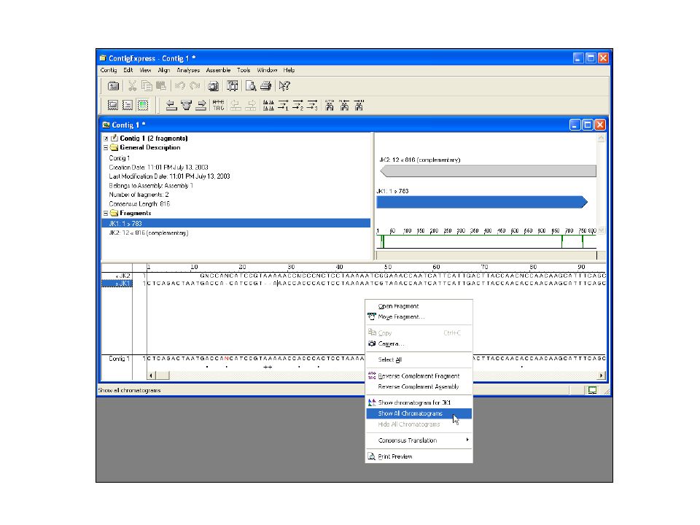
Task: Click the move fragment left icon
Action: (171, 105)
